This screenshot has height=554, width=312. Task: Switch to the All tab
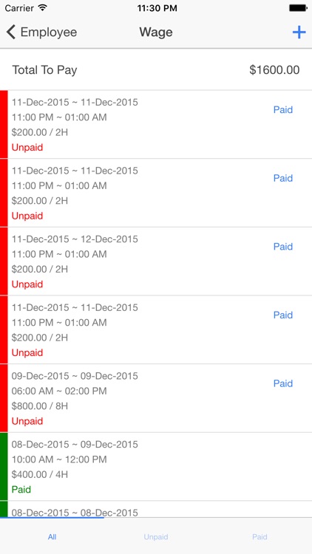tap(52, 537)
